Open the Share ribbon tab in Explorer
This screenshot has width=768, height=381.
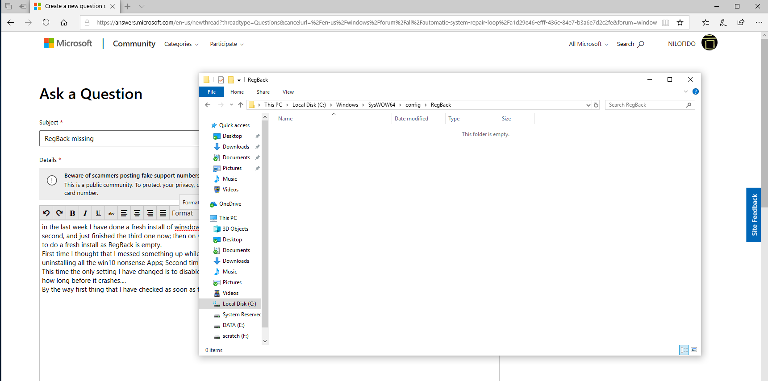point(263,92)
